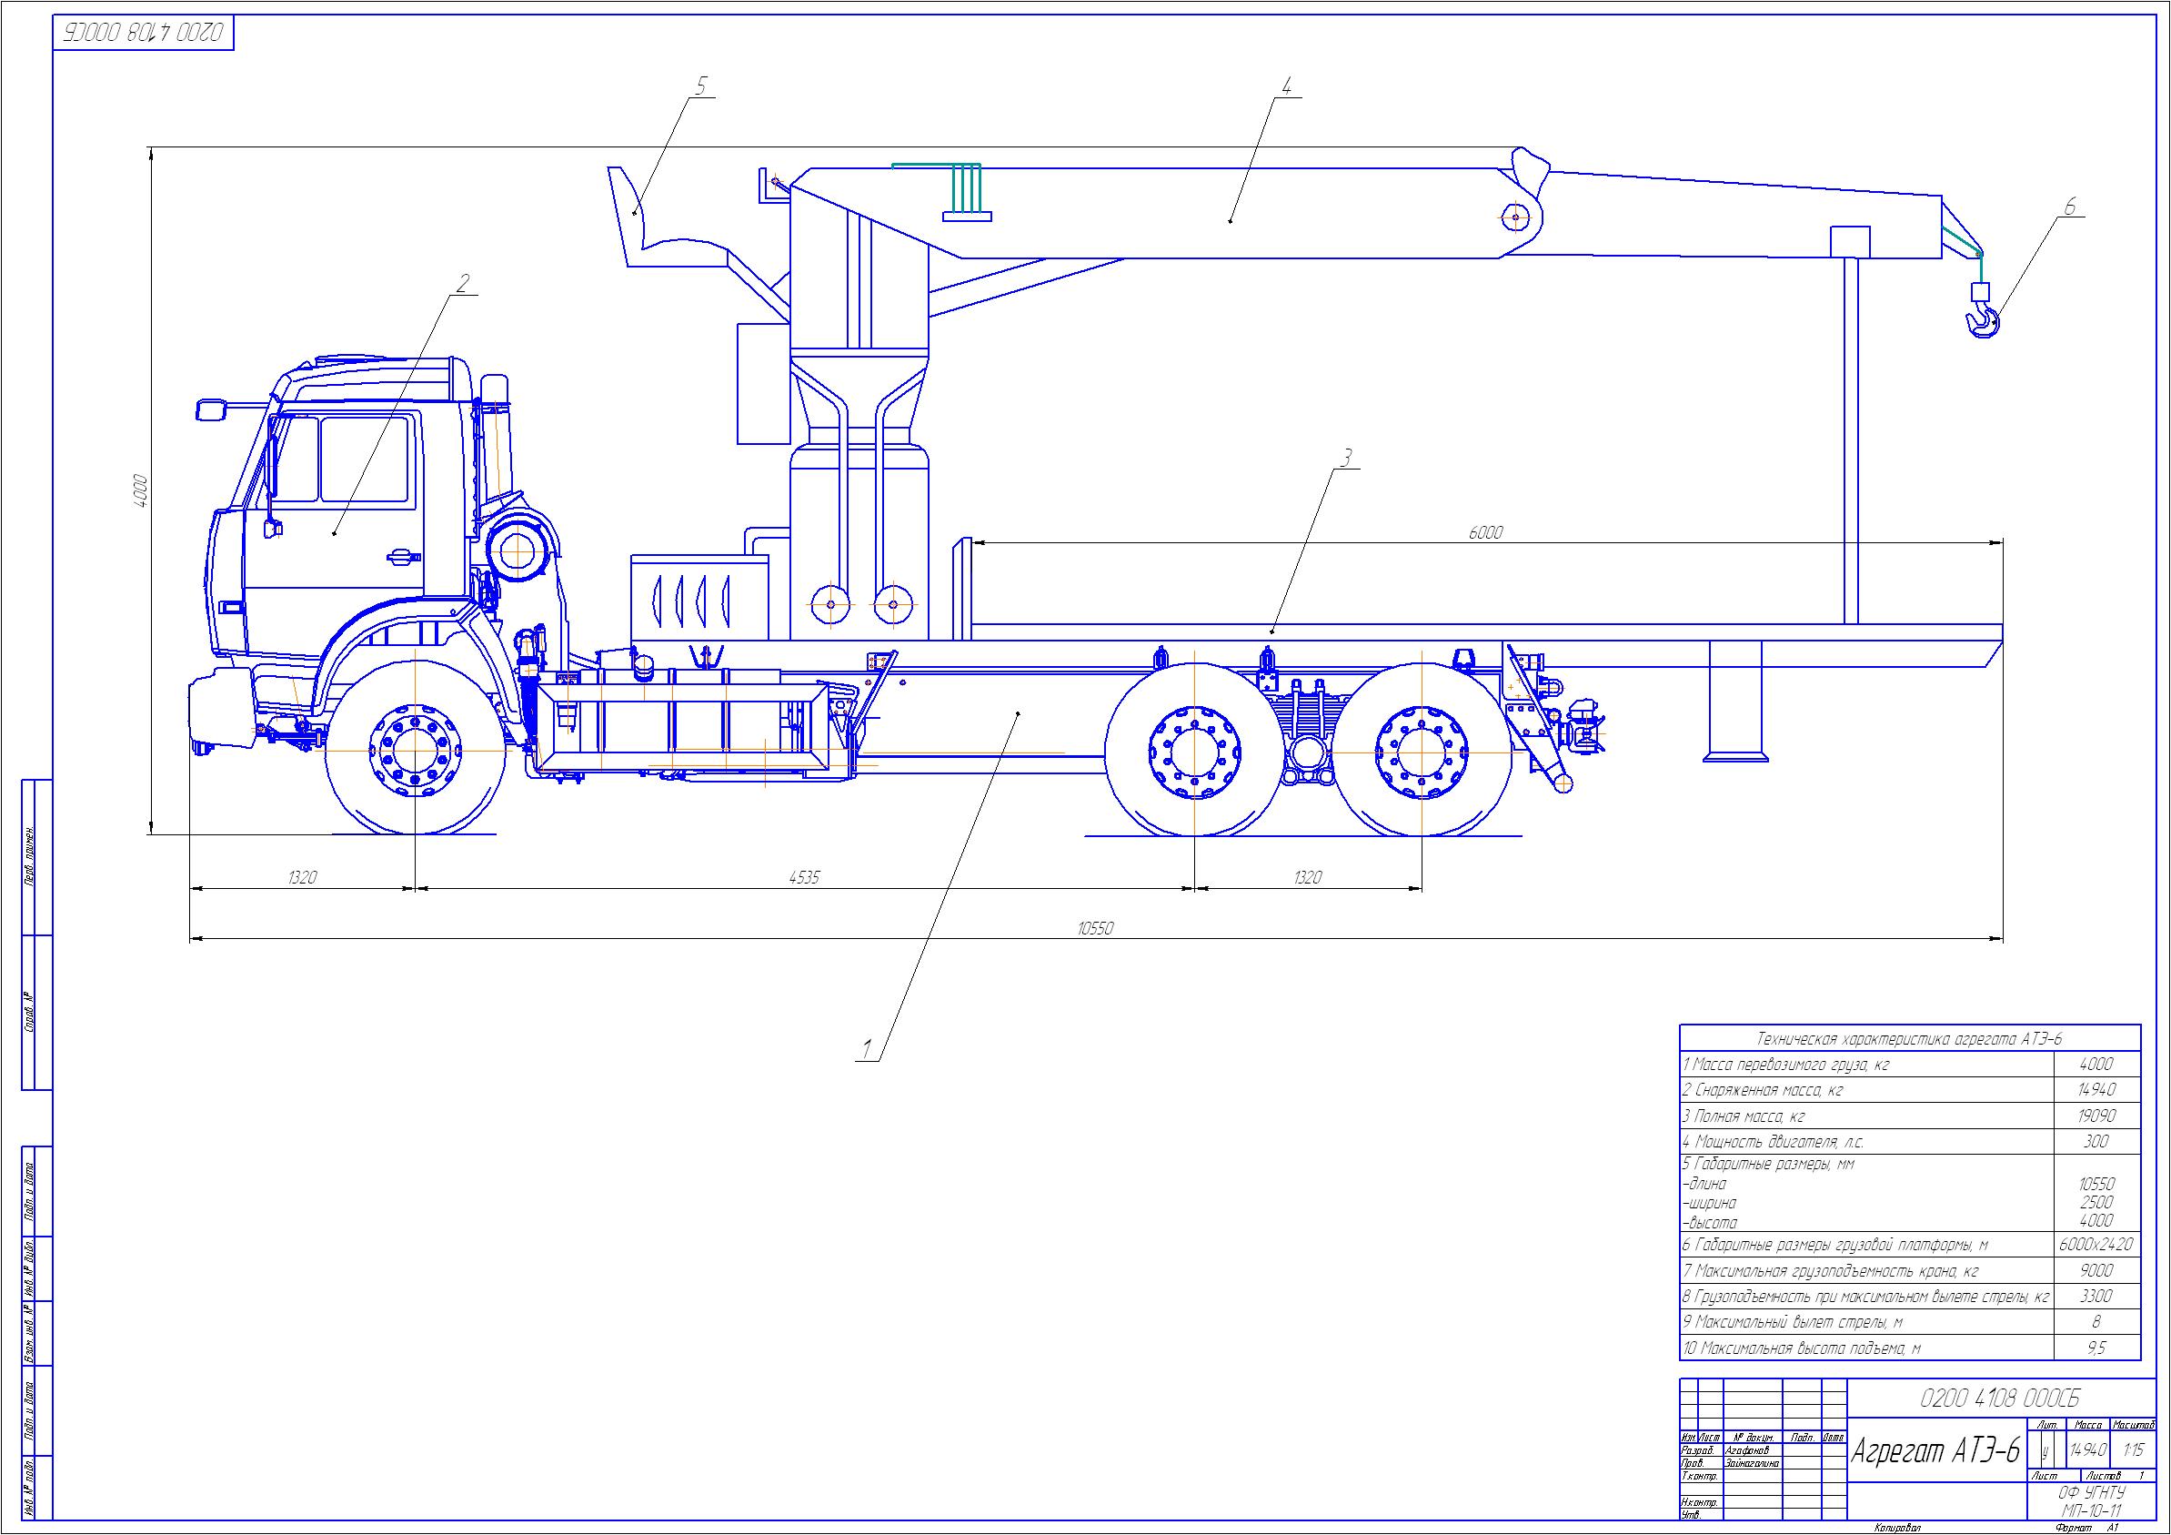Click the "Лит." header cell
The width and height of the screenshot is (2171, 1535).
point(2047,1425)
